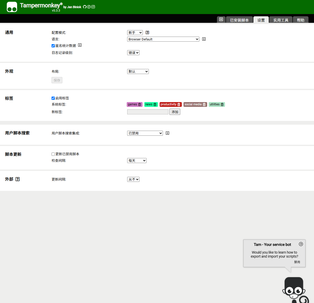Enable 更新已禁用脚本 option
314x303 pixels.
click(53, 154)
